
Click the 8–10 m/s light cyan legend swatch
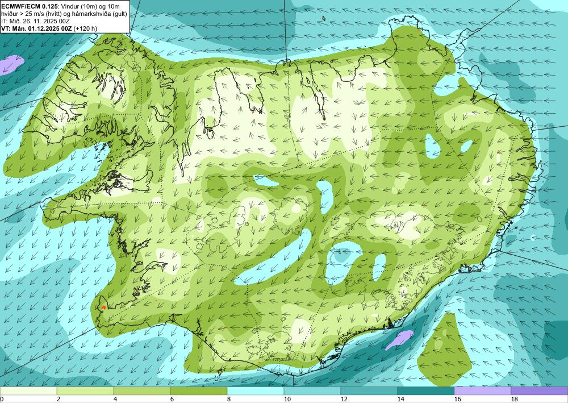[256, 391]
